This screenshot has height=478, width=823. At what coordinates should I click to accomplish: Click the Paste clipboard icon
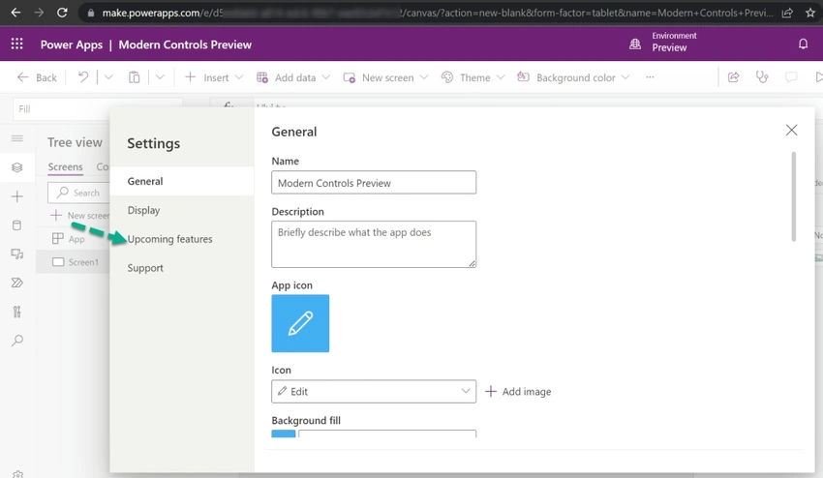coord(135,77)
